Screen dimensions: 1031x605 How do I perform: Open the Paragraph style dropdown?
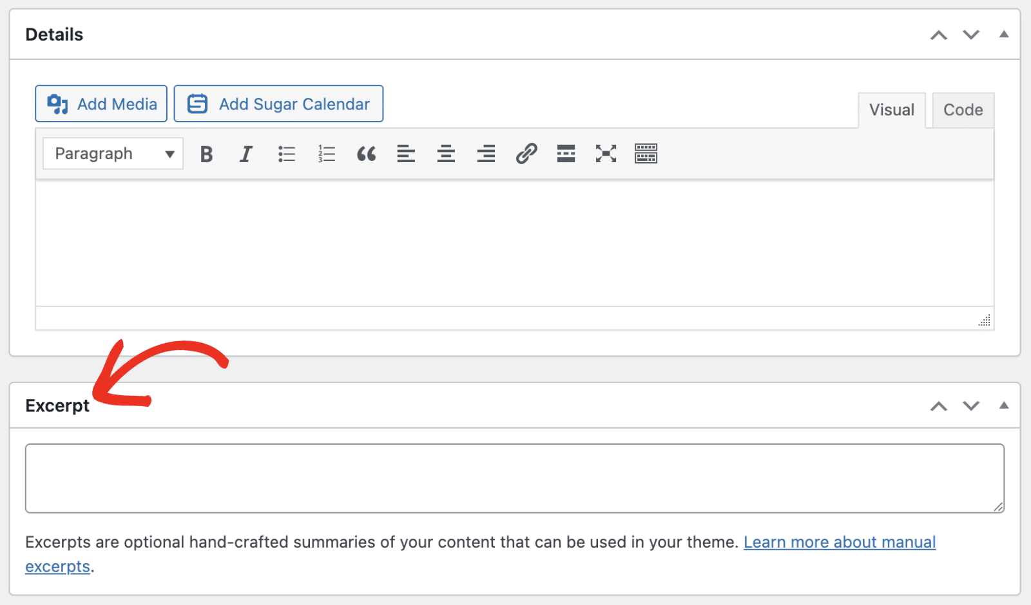pyautogui.click(x=113, y=153)
